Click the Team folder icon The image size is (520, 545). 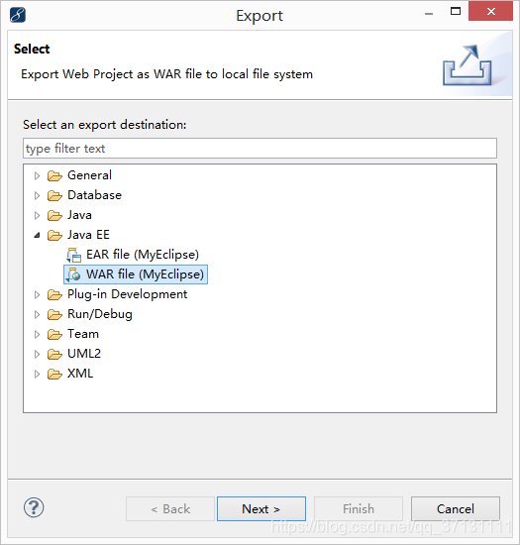(54, 334)
